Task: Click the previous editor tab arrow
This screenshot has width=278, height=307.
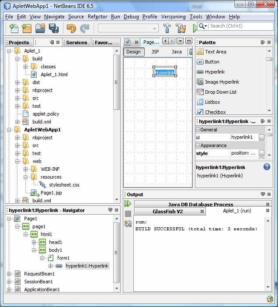Action: coord(165,41)
